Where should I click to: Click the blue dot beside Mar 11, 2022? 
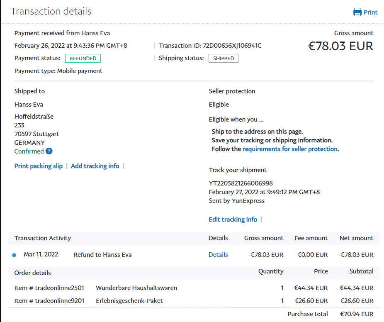click(15, 255)
